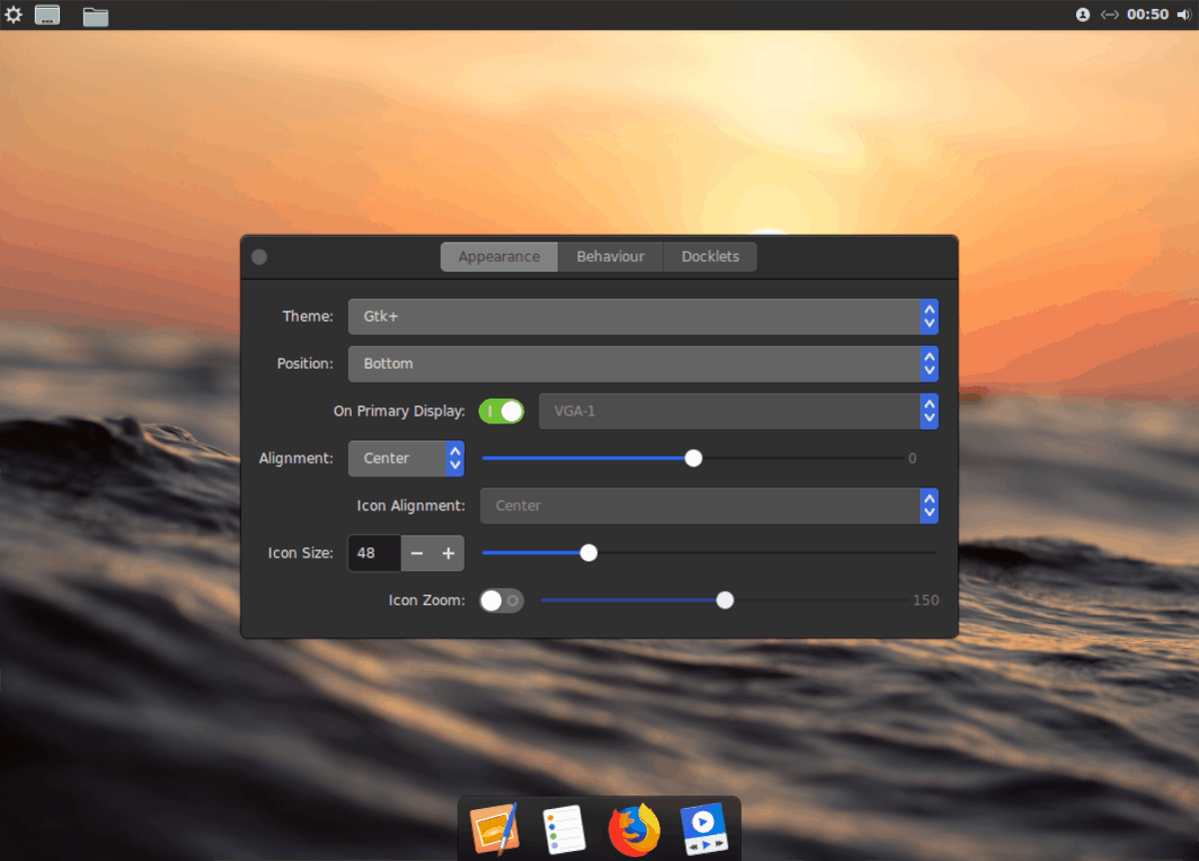Click the volume icon in the system tray

pos(1184,15)
